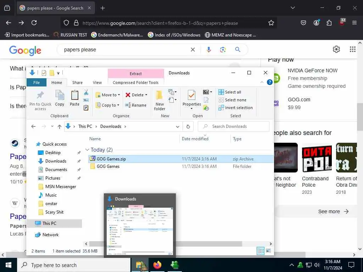
Task: Search by image Google Lens icon
Action: (x=223, y=50)
